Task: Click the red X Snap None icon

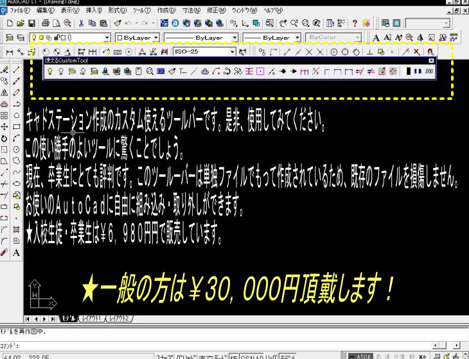Action: [417, 52]
